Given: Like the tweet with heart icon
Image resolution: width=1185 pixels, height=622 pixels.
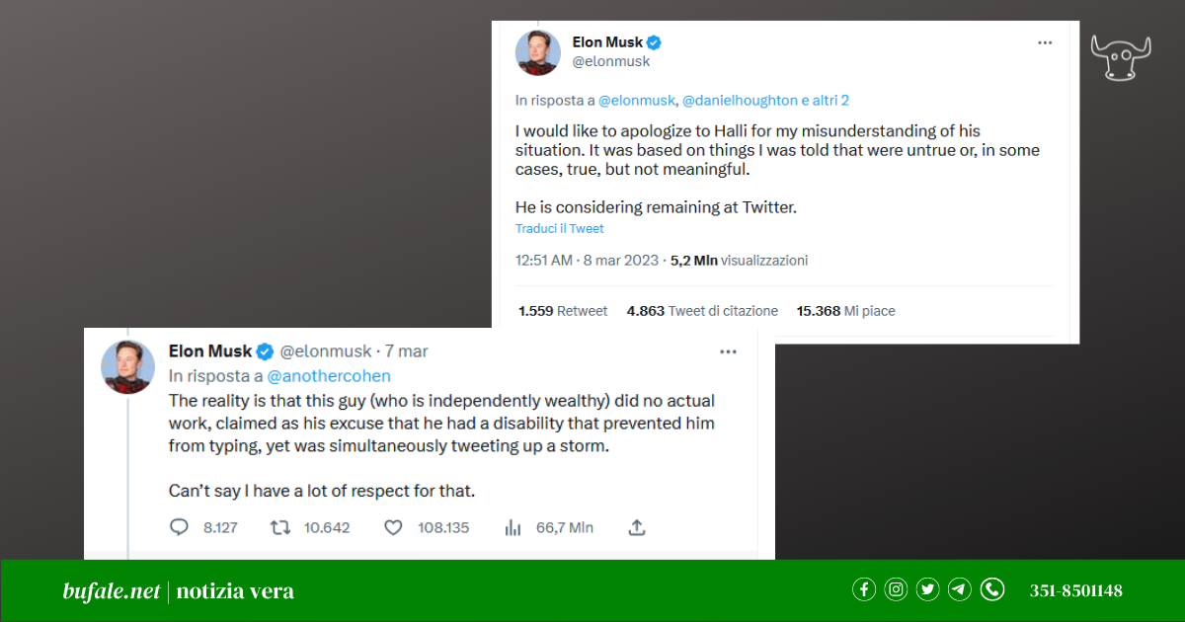Looking at the screenshot, I should [x=393, y=527].
